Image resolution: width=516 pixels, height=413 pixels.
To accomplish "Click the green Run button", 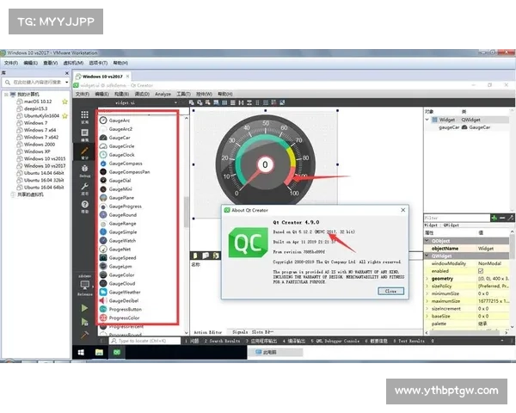I will 84,308.
